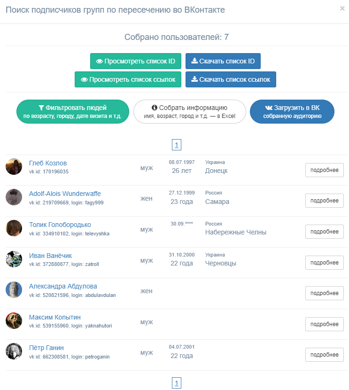Open Иван Ванёчик's avatar thumbnail
This screenshot has height=390, width=349.
(14, 259)
